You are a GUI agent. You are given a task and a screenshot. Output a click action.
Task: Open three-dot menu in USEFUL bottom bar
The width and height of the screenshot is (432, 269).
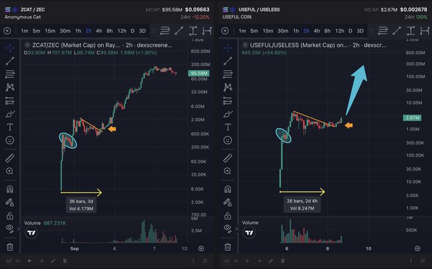click(x=411, y=261)
